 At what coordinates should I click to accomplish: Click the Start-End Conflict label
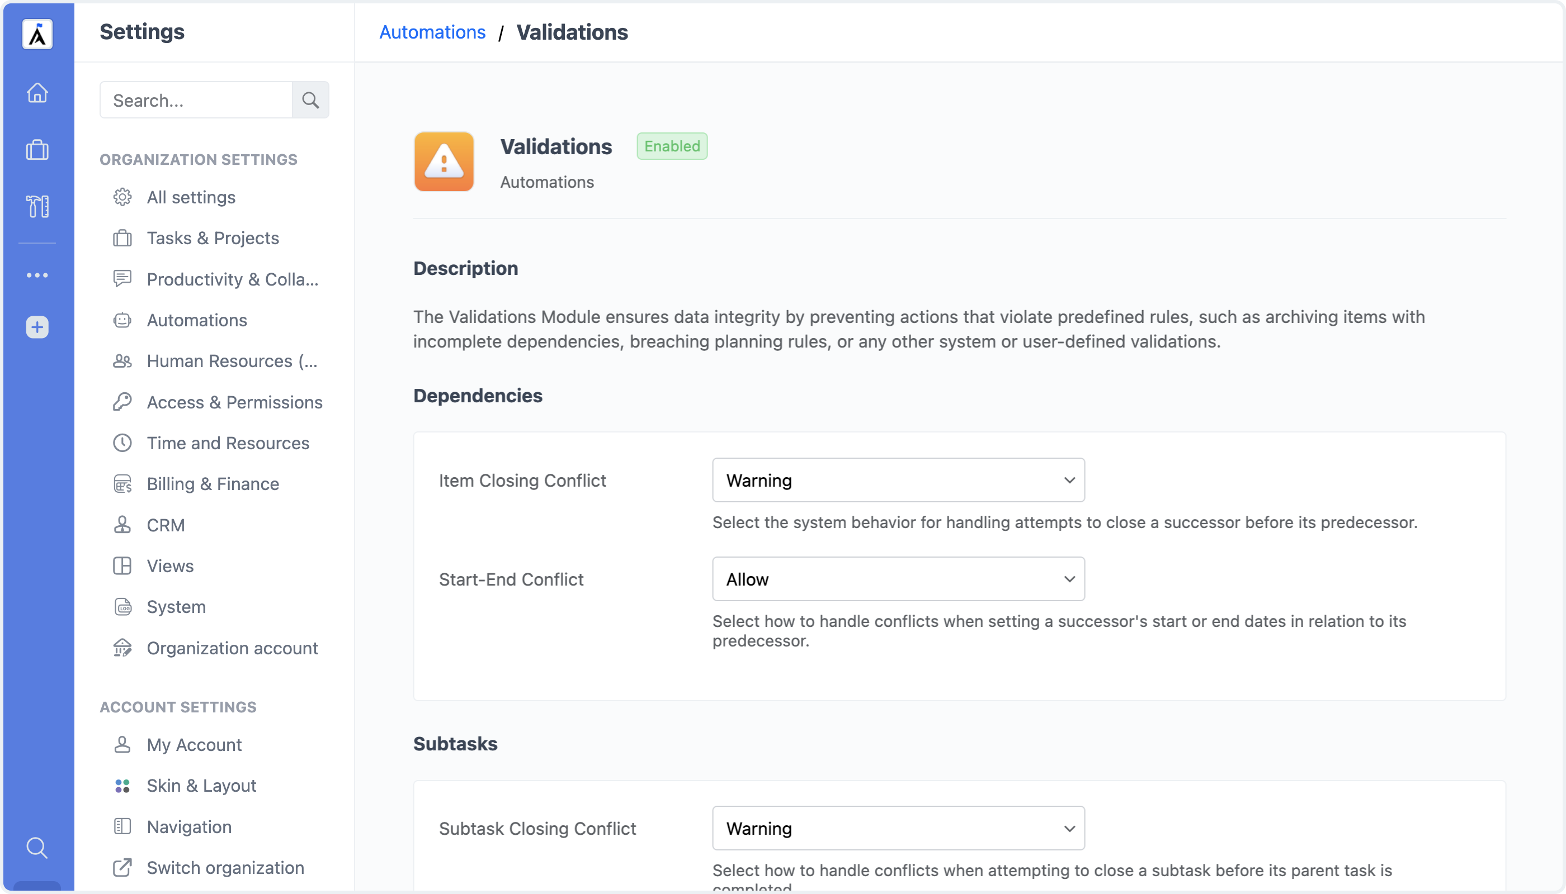[511, 579]
